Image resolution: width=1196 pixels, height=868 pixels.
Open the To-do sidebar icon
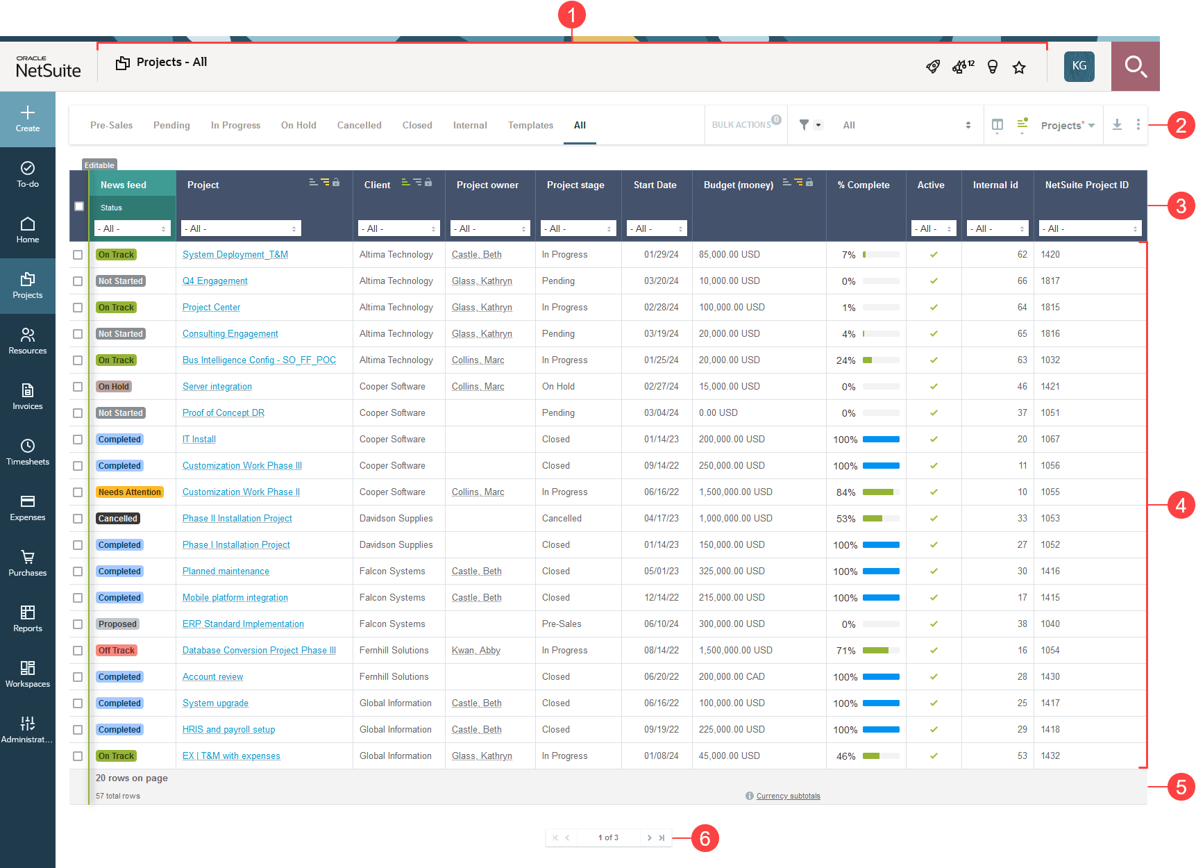tap(28, 169)
